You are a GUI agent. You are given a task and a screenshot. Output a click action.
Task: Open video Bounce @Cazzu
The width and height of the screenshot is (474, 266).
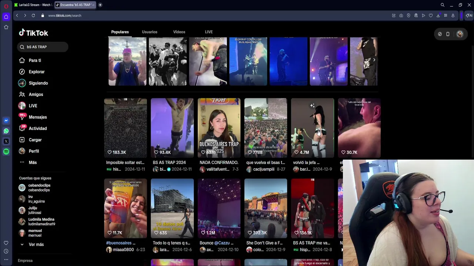tap(219, 208)
